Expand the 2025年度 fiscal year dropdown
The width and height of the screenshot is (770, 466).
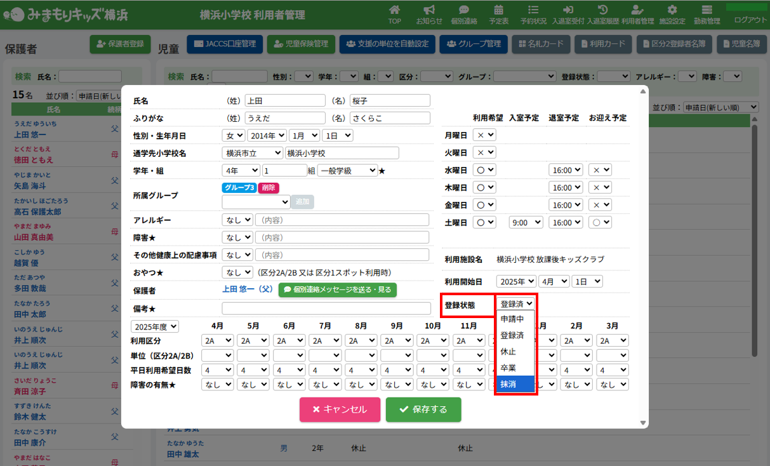point(155,326)
